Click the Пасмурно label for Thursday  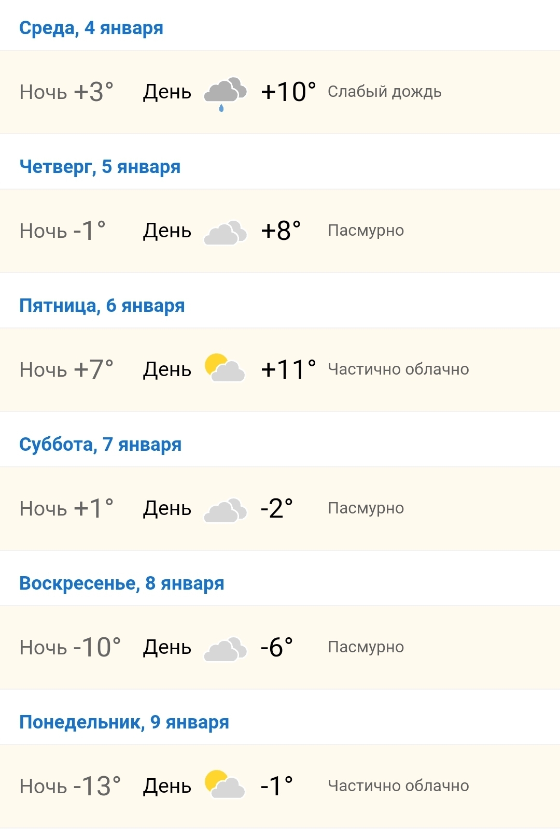366,231
